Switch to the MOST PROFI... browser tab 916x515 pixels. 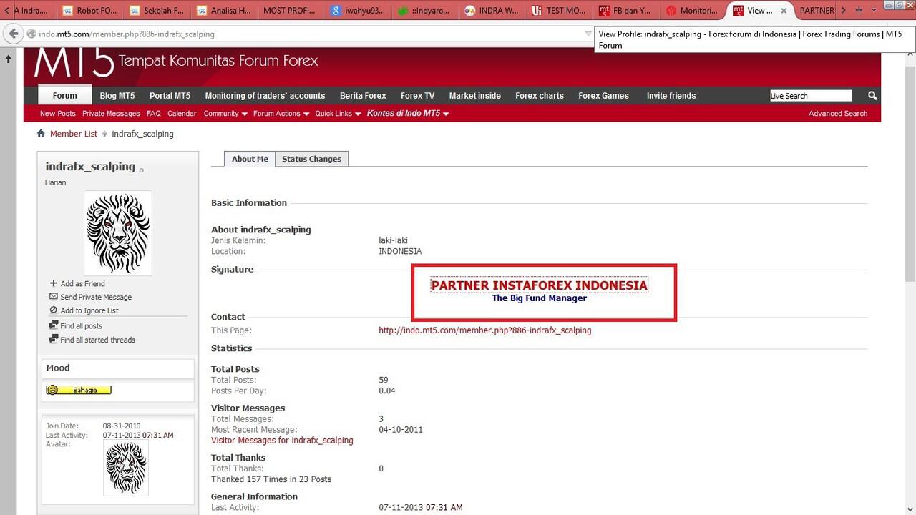290,11
